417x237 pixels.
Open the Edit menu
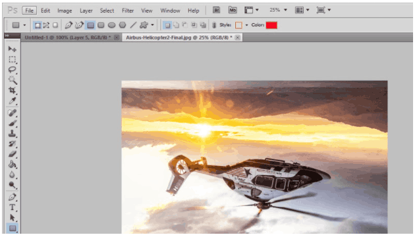click(45, 11)
